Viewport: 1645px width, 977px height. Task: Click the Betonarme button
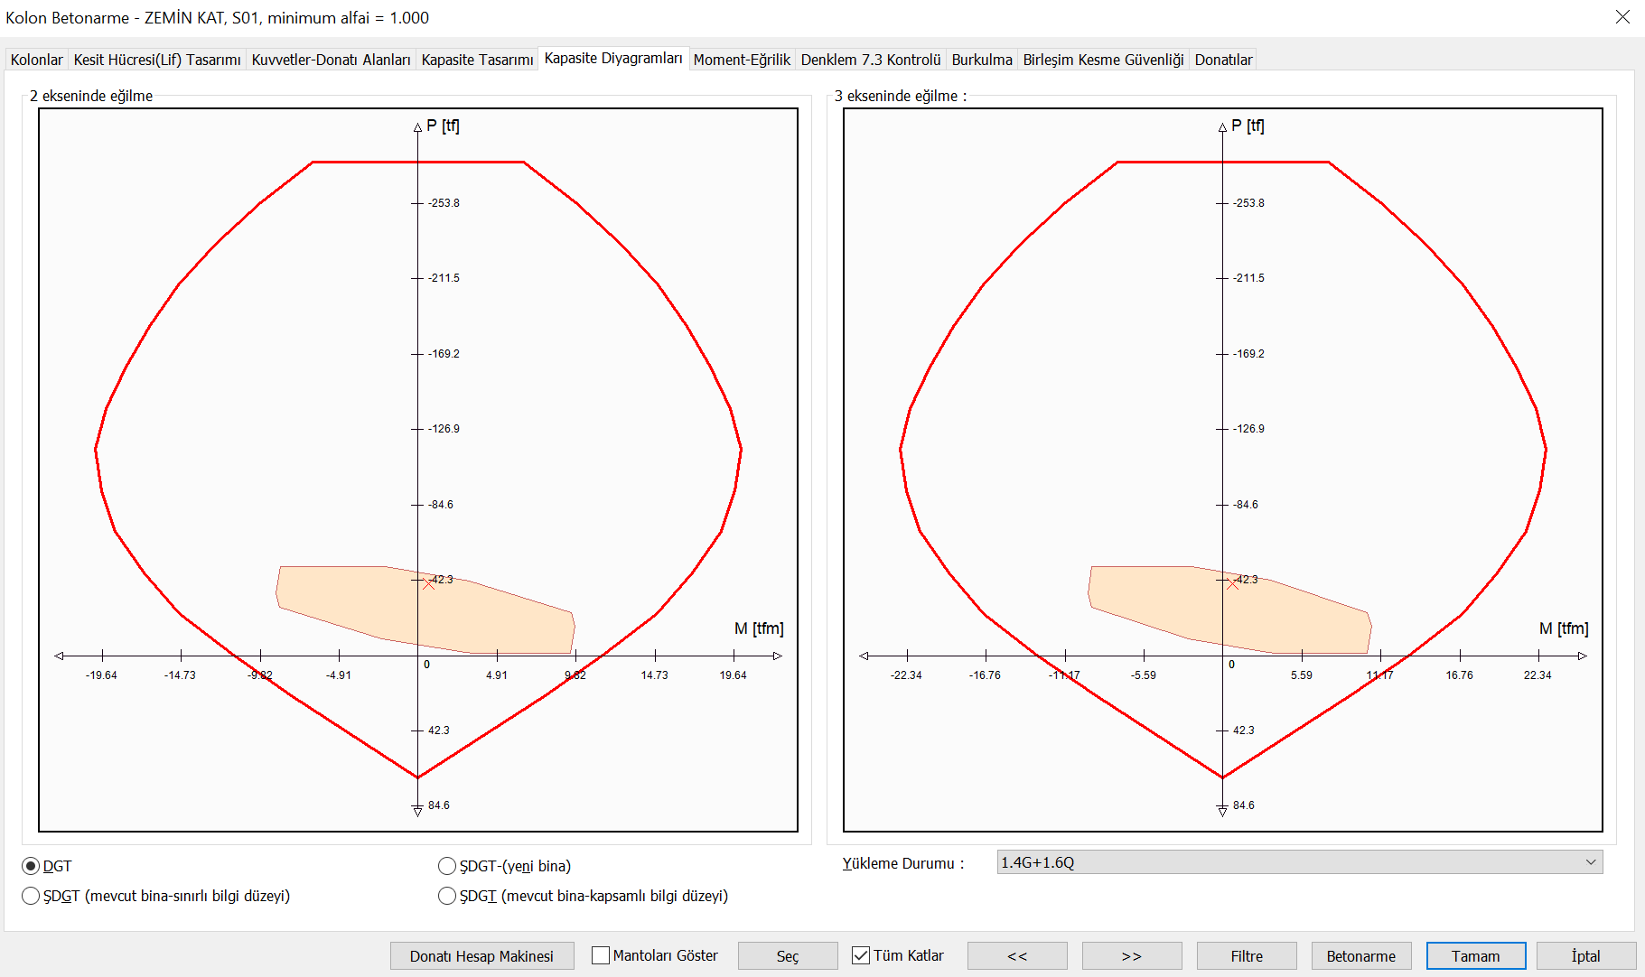point(1361,956)
